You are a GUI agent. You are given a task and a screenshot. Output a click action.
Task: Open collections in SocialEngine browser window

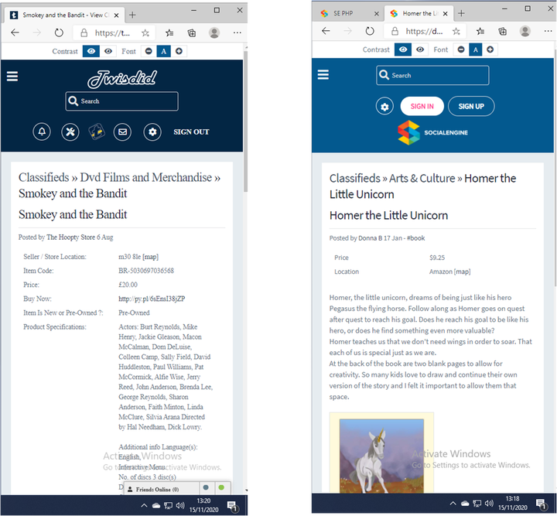[502, 32]
